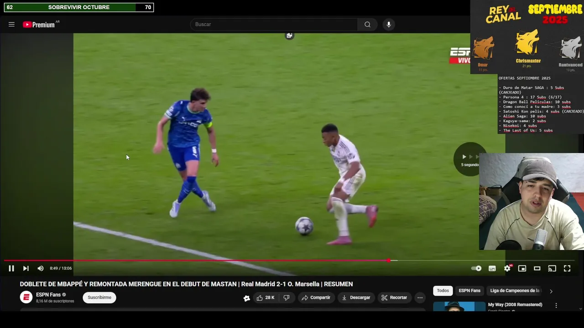Viewport: 584px width, 328px height.
Task: Open options menu for My Way video
Action: [x=556, y=305]
